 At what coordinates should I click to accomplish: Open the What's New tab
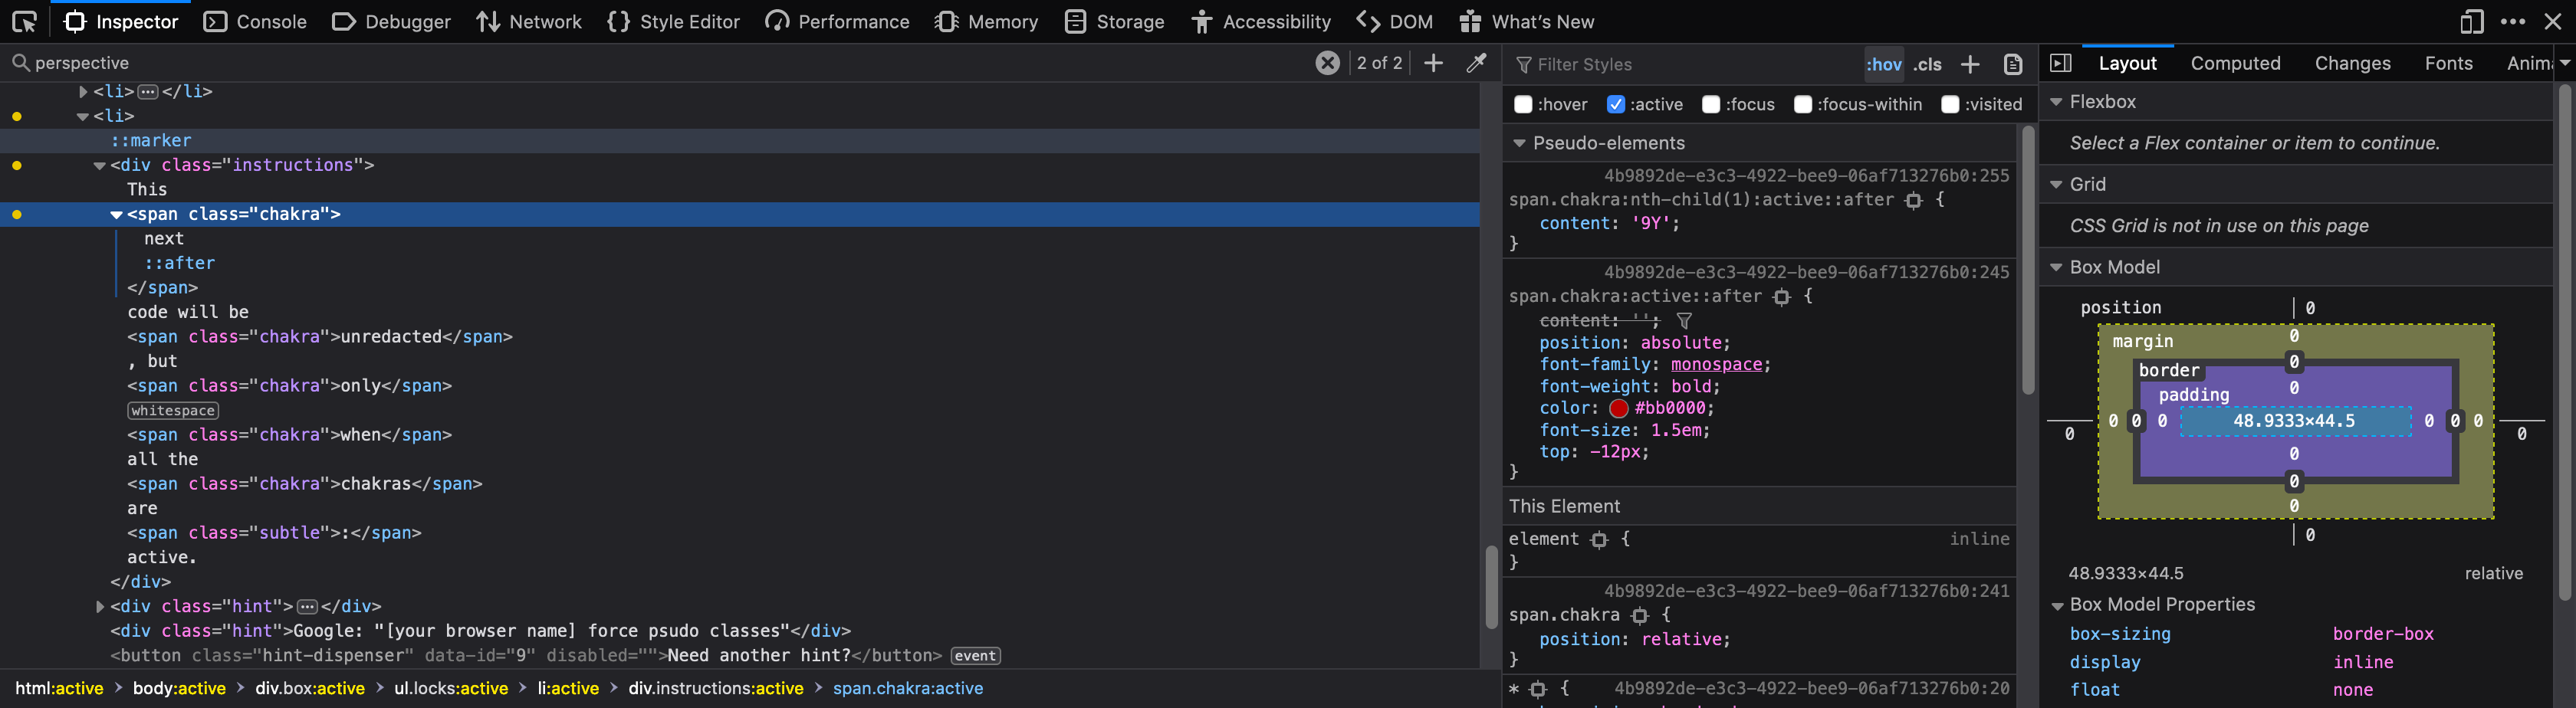coord(1526,21)
